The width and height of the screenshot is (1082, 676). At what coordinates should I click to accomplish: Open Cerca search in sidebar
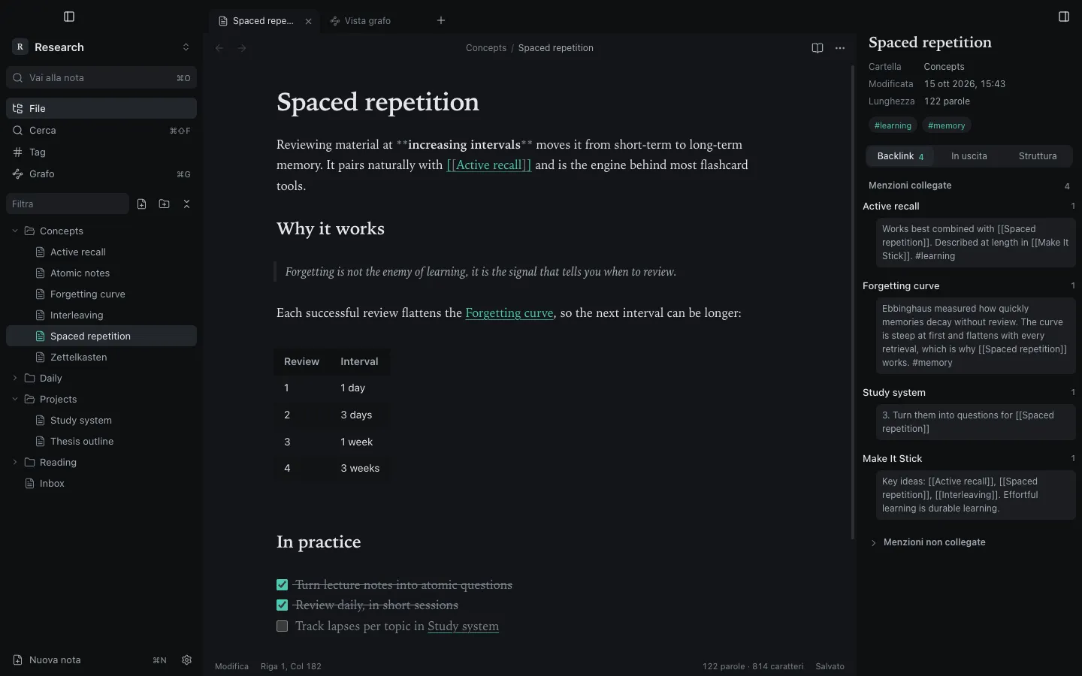pyautogui.click(x=101, y=130)
